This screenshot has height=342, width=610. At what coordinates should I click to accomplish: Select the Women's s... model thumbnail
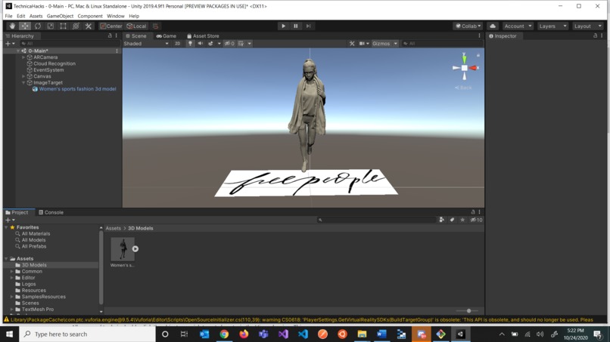tap(123, 249)
